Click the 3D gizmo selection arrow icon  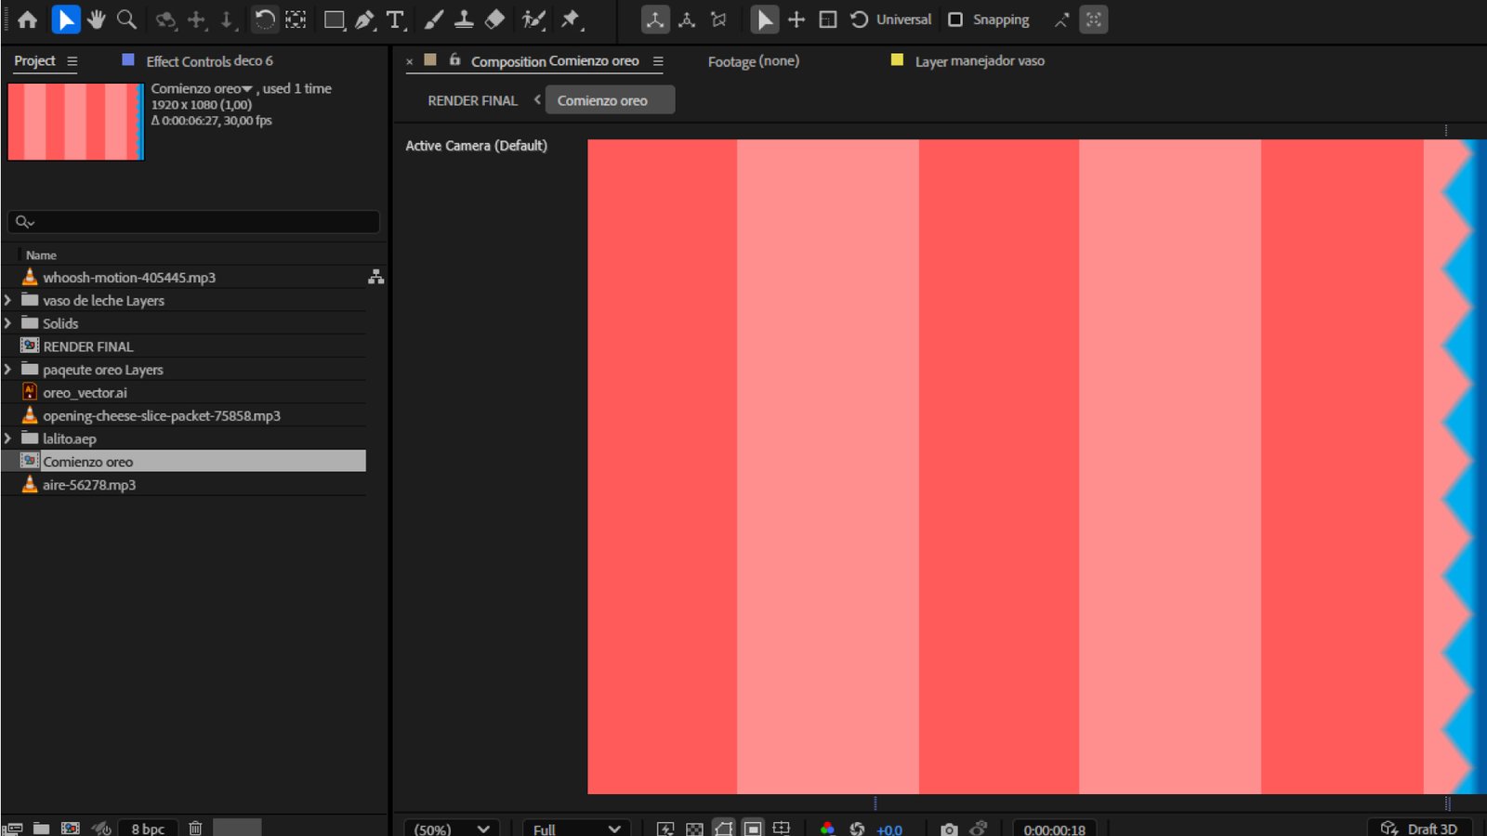point(764,20)
